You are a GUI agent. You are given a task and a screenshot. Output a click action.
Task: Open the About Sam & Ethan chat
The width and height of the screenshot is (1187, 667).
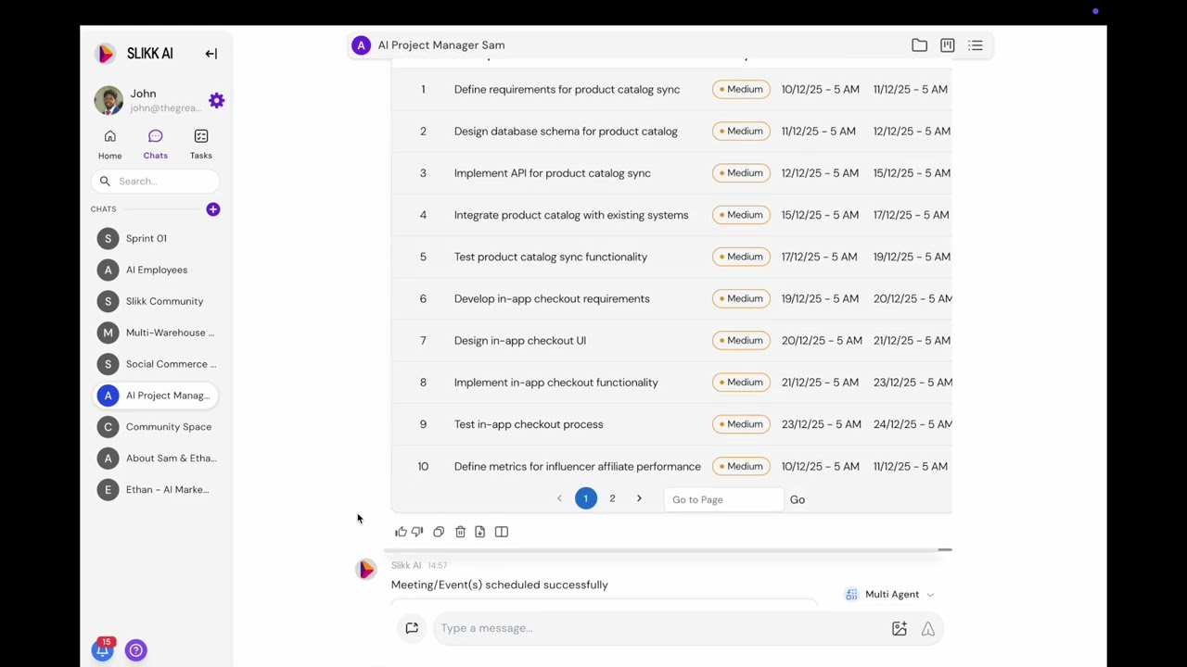point(156,459)
